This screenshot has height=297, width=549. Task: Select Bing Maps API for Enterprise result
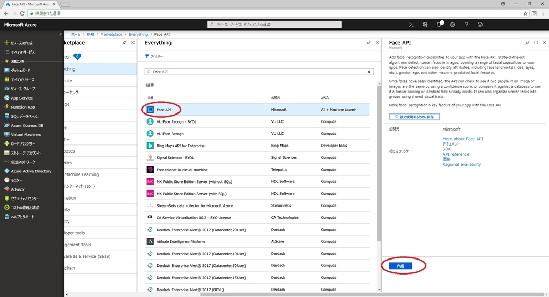257,146
